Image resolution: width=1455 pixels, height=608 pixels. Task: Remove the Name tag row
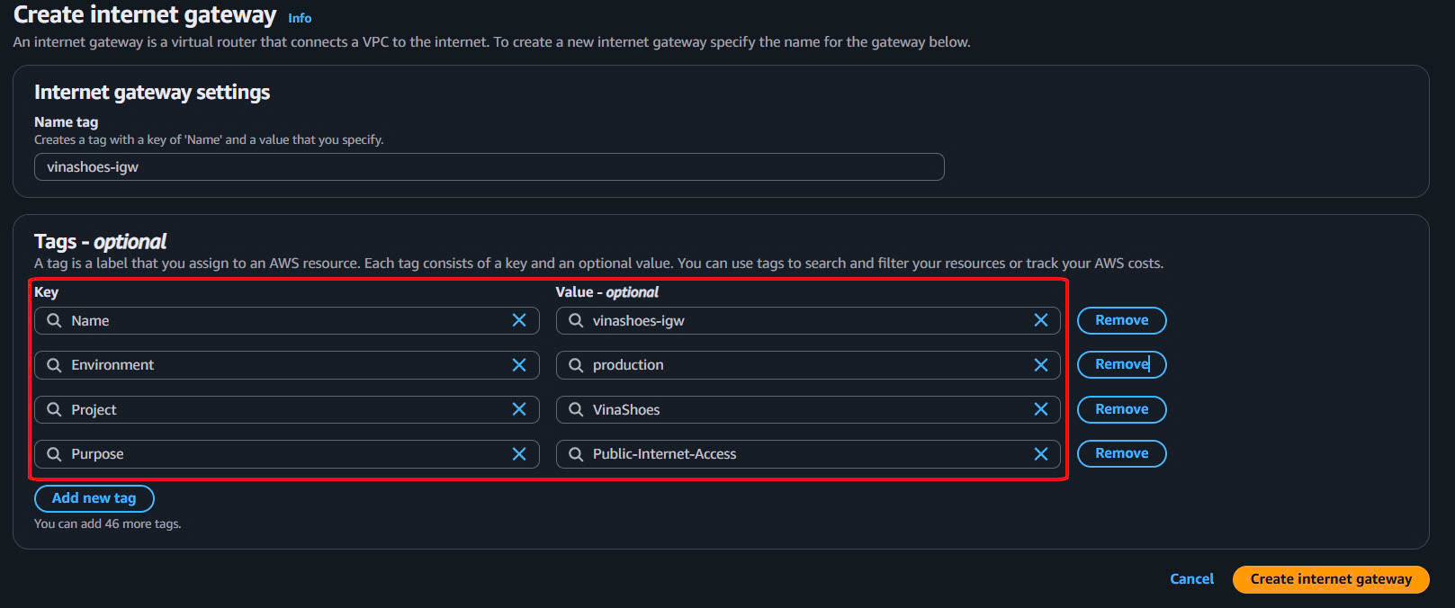[x=1121, y=320]
